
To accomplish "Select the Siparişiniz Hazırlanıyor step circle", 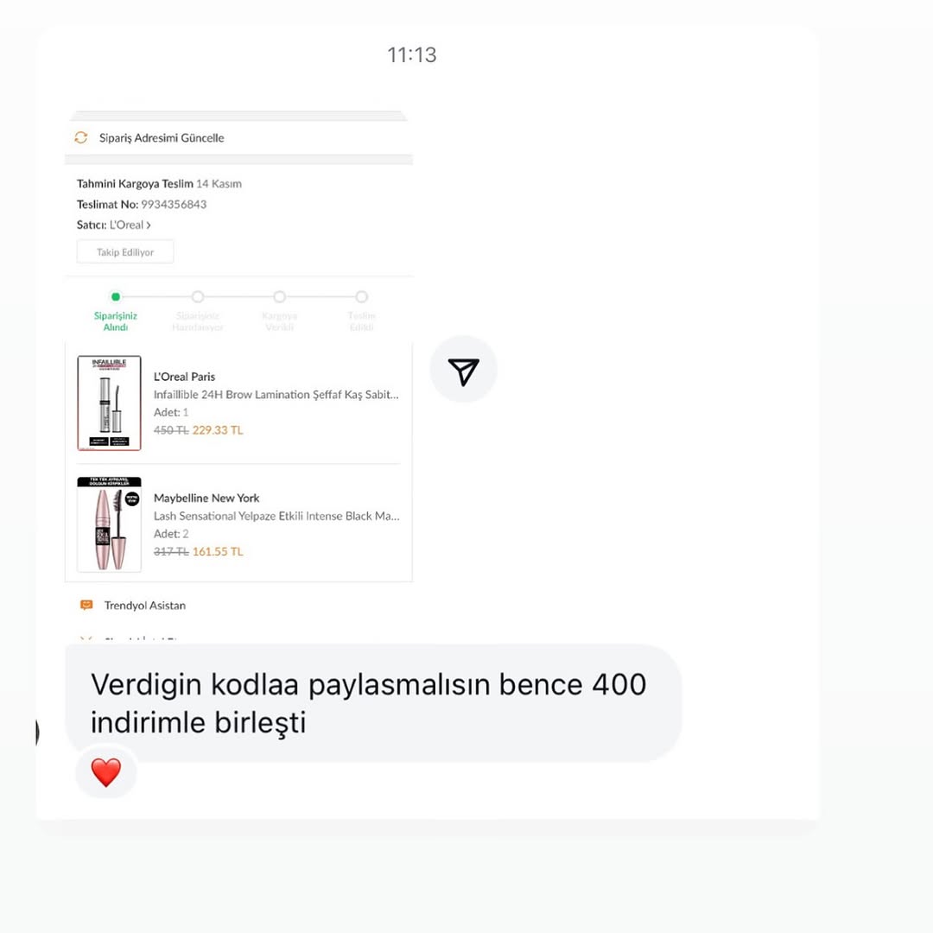I will pyautogui.click(x=198, y=296).
